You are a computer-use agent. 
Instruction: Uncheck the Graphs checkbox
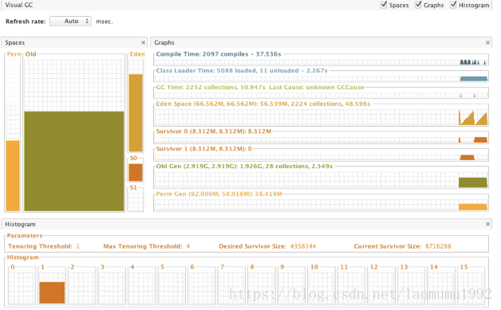coord(418,5)
